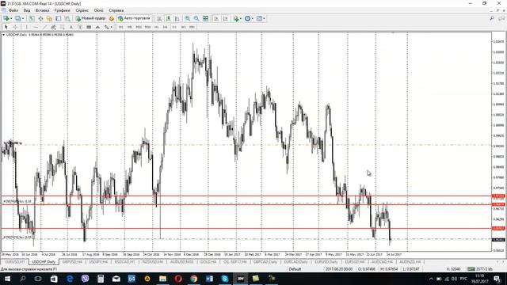Image resolution: width=507 pixels, height=285 pixels.
Task: Switch to the GBPUSD,H4 chart tab
Action: pyautogui.click(x=72, y=262)
